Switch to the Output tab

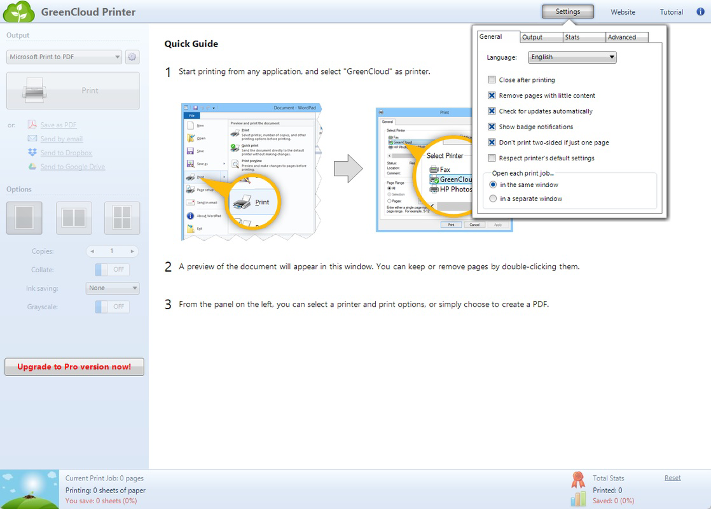tap(541, 37)
